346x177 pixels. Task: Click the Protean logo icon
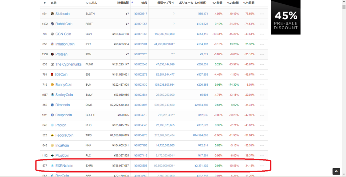click(x=52, y=54)
